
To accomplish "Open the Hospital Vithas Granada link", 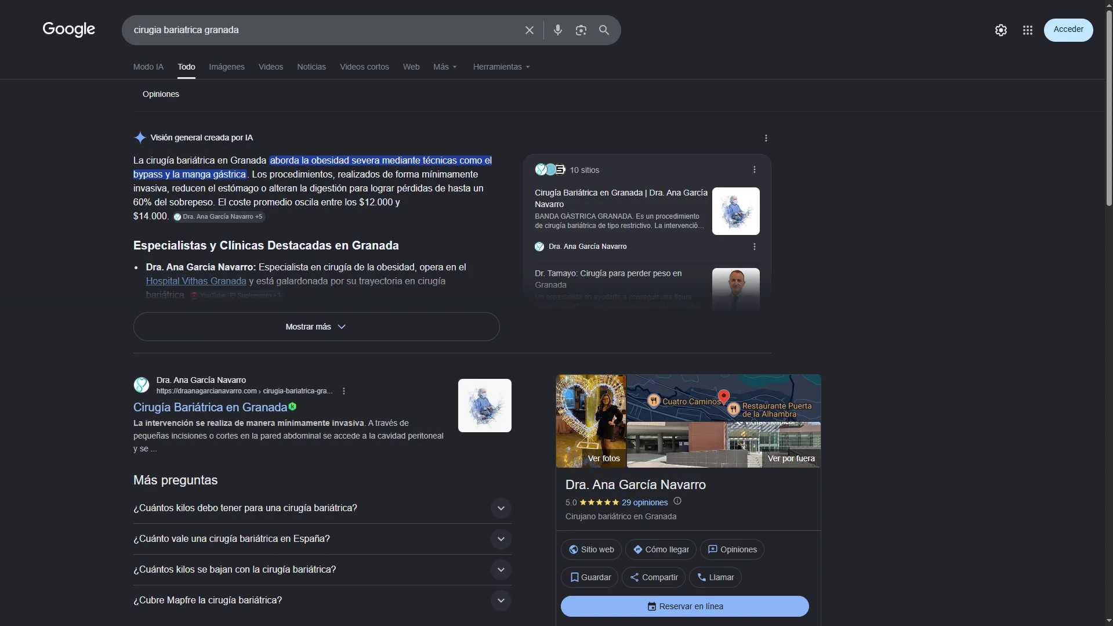I will point(195,281).
